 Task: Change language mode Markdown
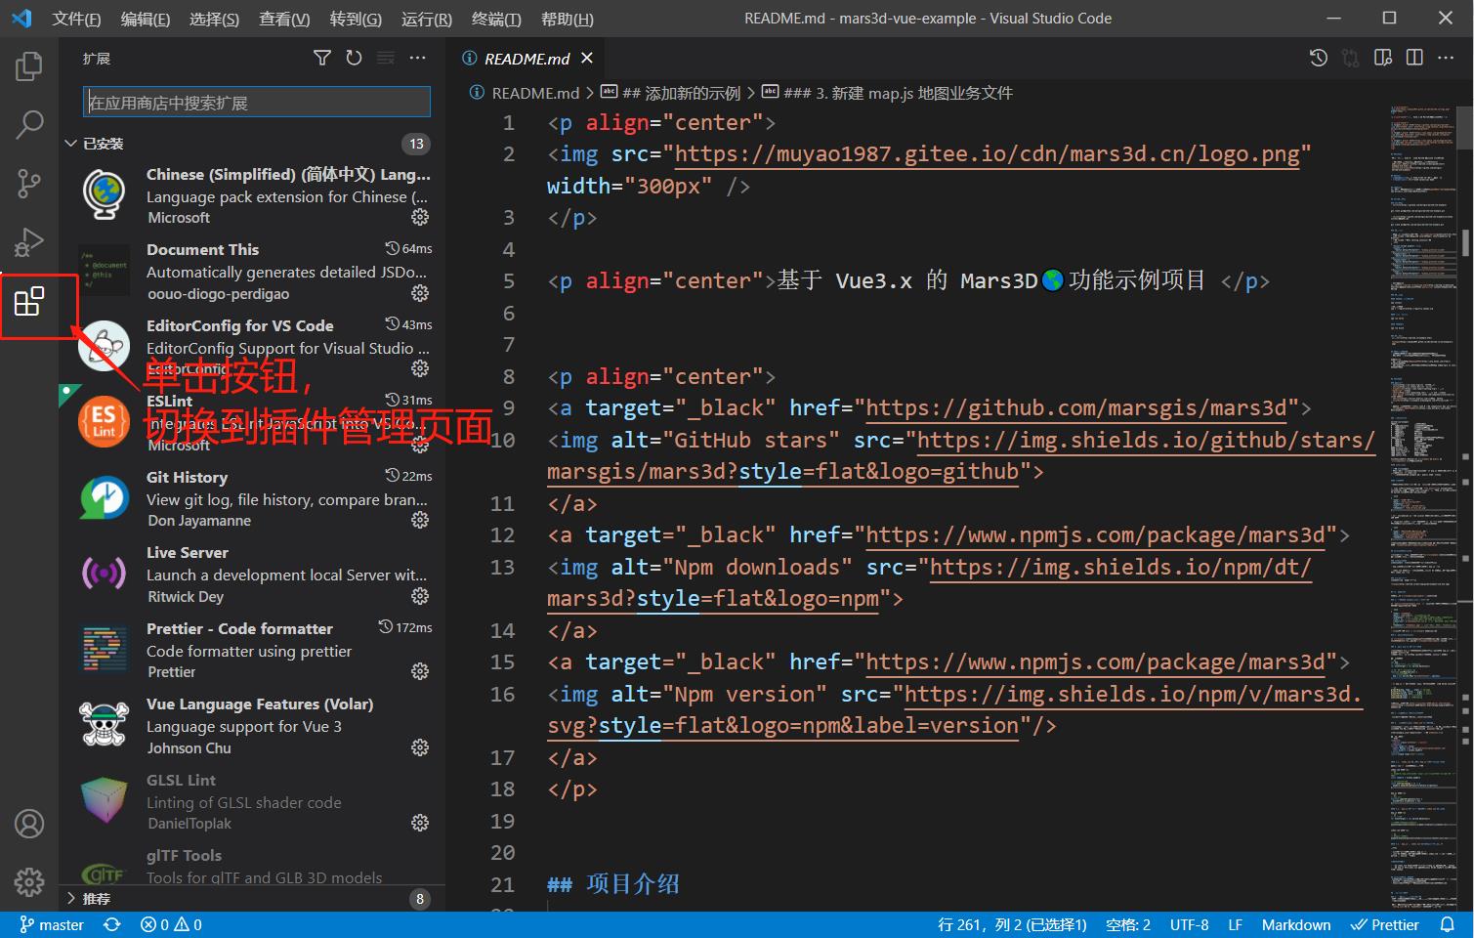point(1296,924)
